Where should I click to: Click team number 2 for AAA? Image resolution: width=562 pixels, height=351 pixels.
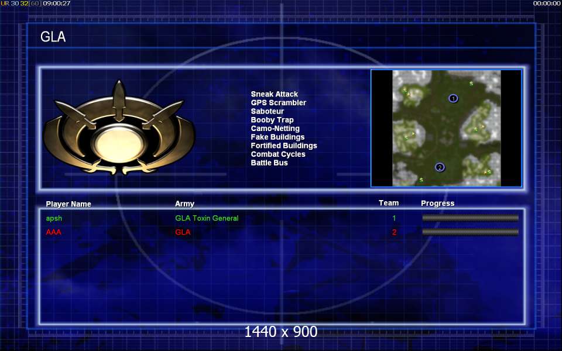click(x=394, y=232)
